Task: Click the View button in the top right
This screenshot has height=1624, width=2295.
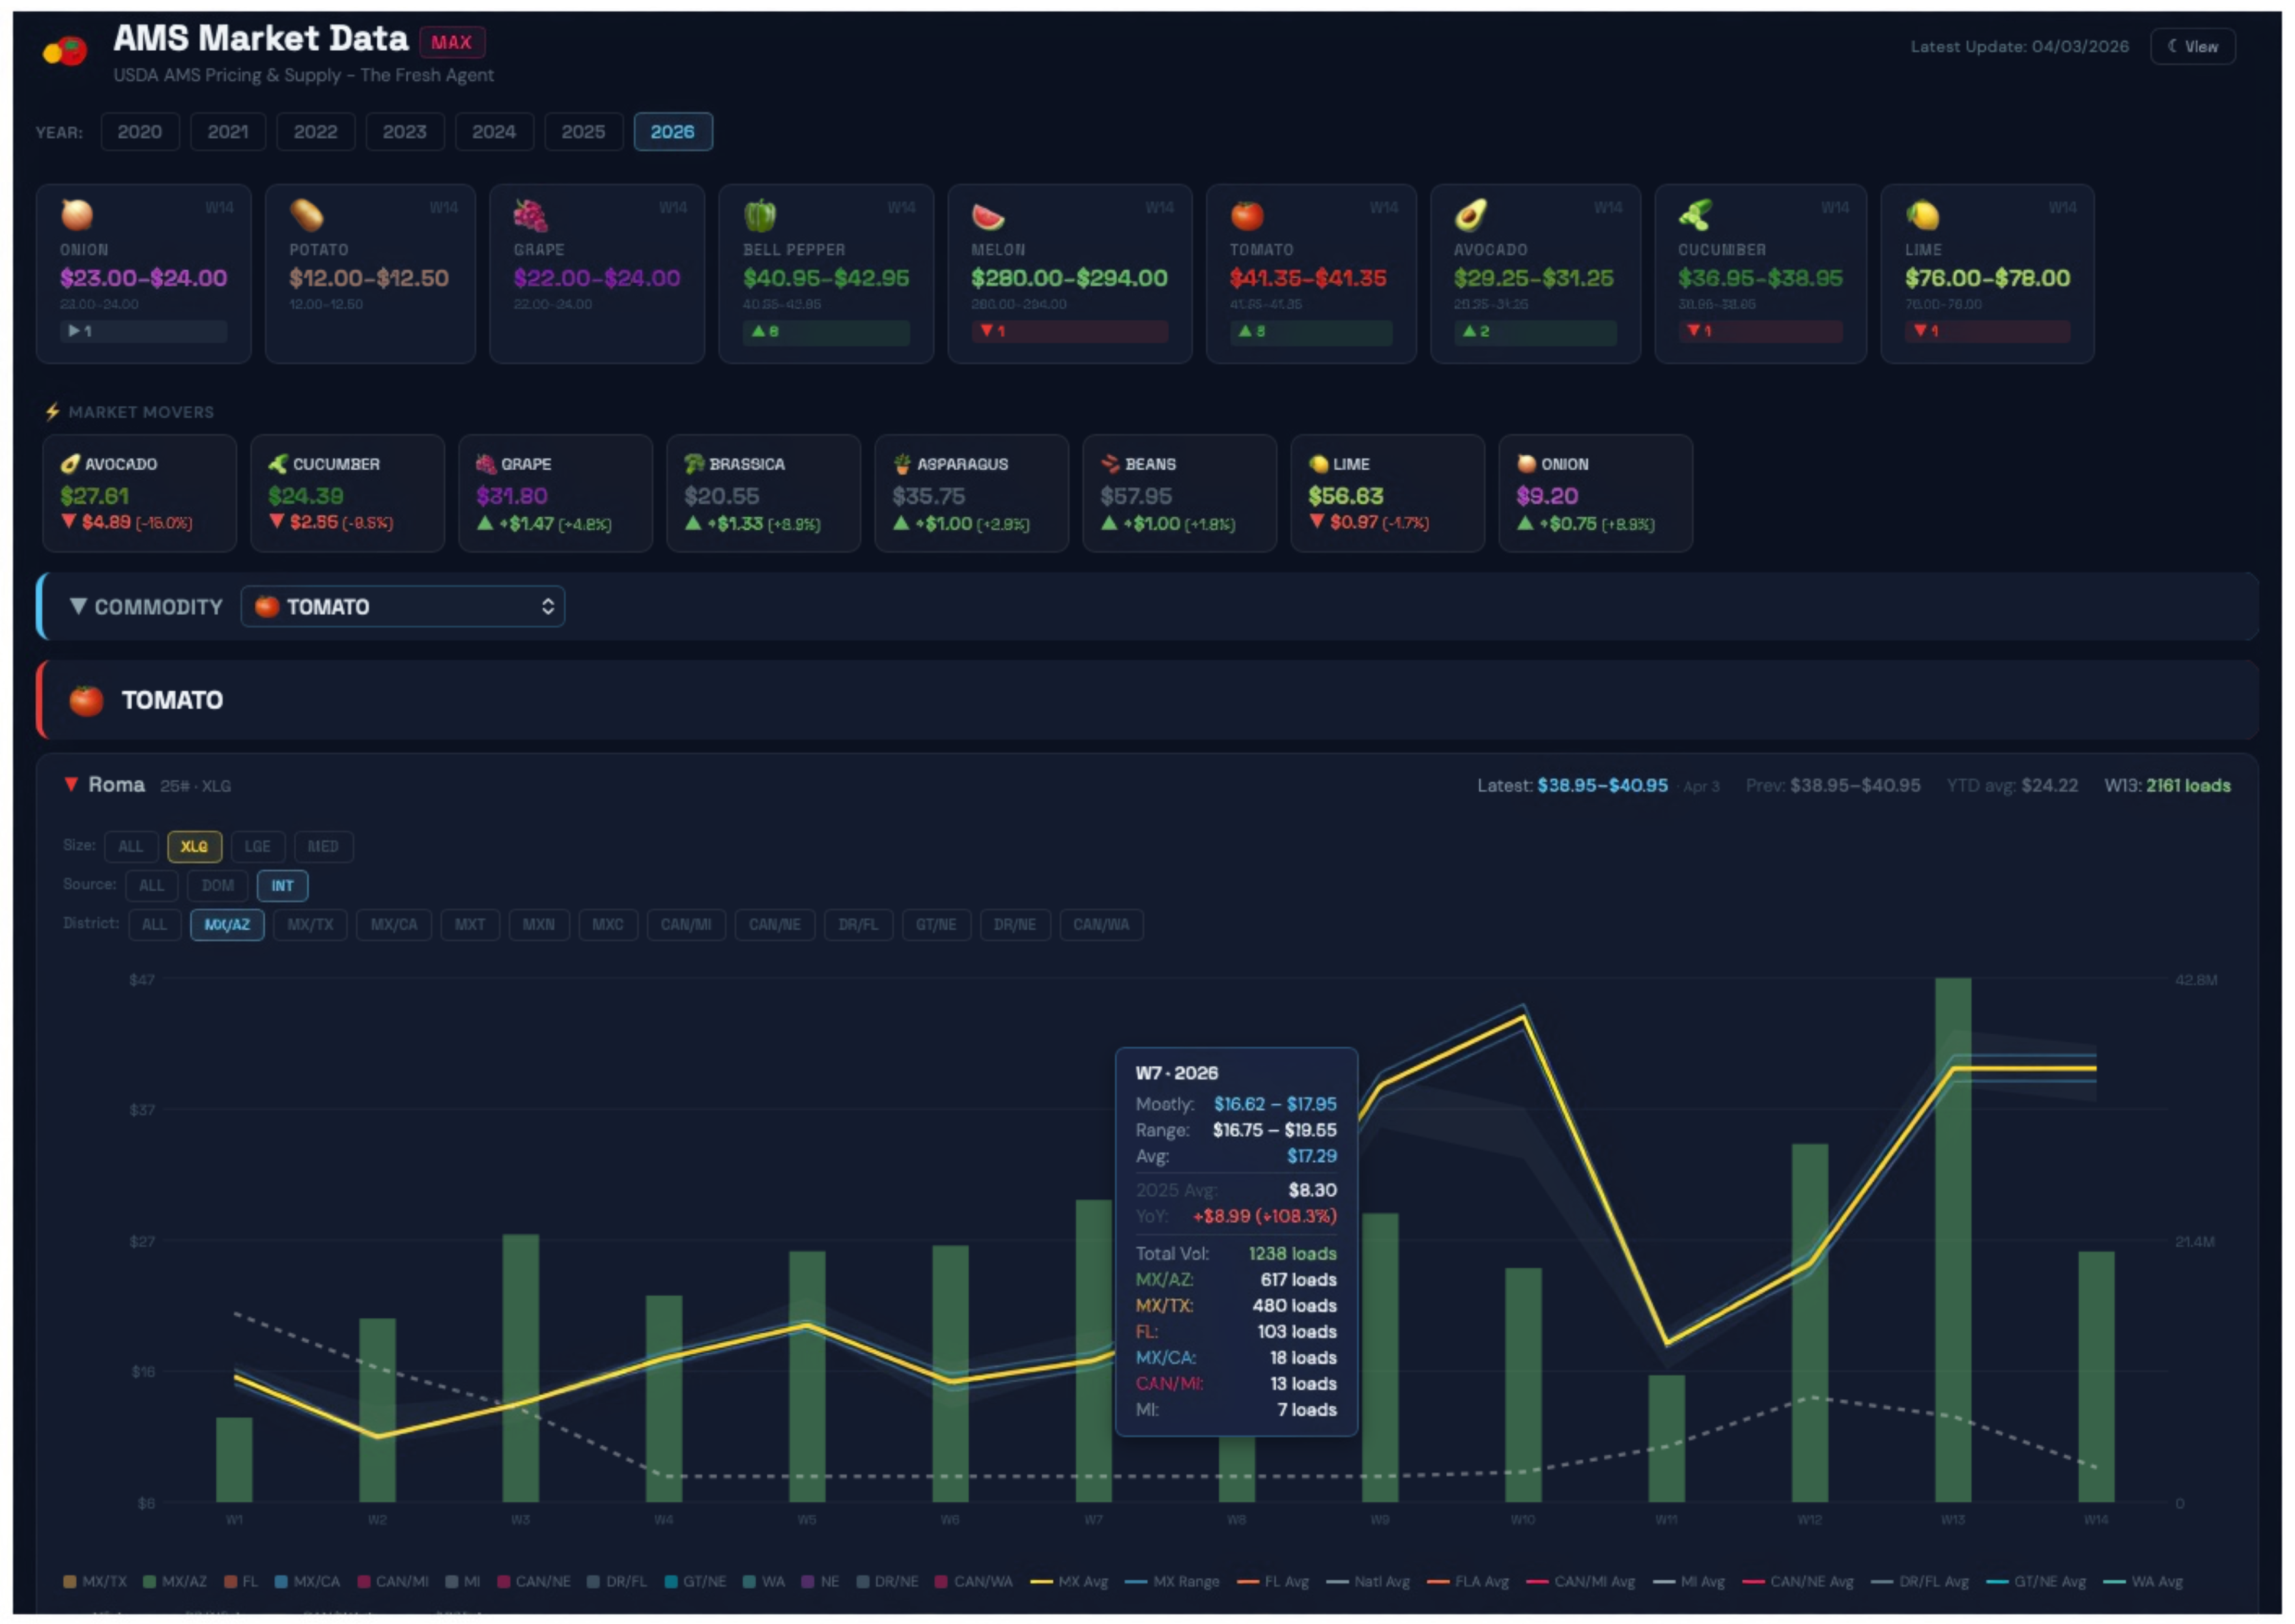Action: pos(2192,45)
